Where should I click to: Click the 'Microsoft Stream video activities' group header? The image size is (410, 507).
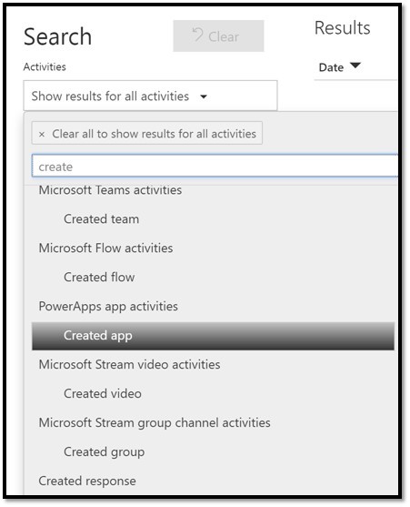(x=129, y=364)
